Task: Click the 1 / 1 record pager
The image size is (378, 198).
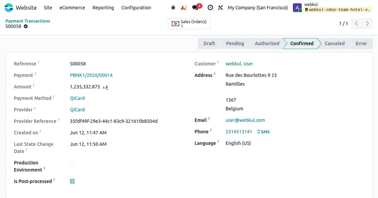Action: click(343, 24)
